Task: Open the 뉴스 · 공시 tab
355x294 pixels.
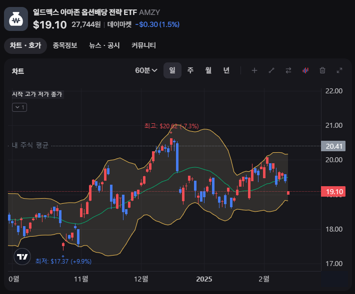Action: coord(104,45)
